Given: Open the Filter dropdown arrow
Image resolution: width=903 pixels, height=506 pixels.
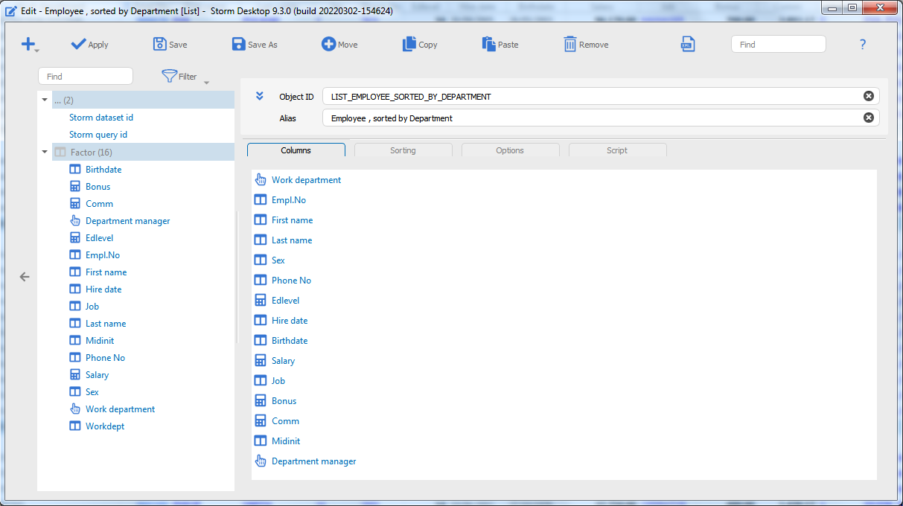Looking at the screenshot, I should coord(207,82).
